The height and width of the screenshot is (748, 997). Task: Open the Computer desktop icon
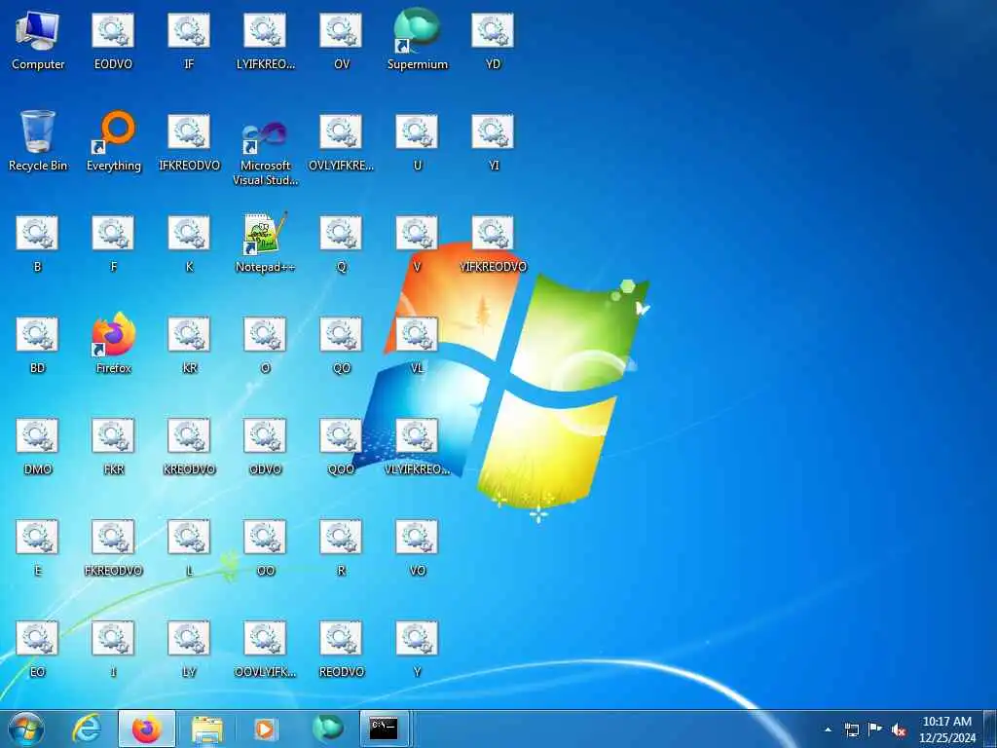[38, 40]
